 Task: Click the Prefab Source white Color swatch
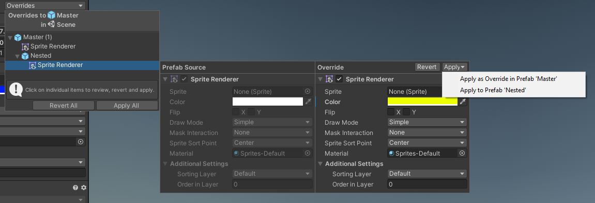[268, 102]
